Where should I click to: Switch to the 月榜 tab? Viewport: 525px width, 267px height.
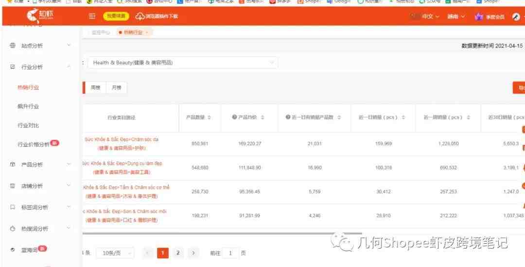pyautogui.click(x=116, y=87)
